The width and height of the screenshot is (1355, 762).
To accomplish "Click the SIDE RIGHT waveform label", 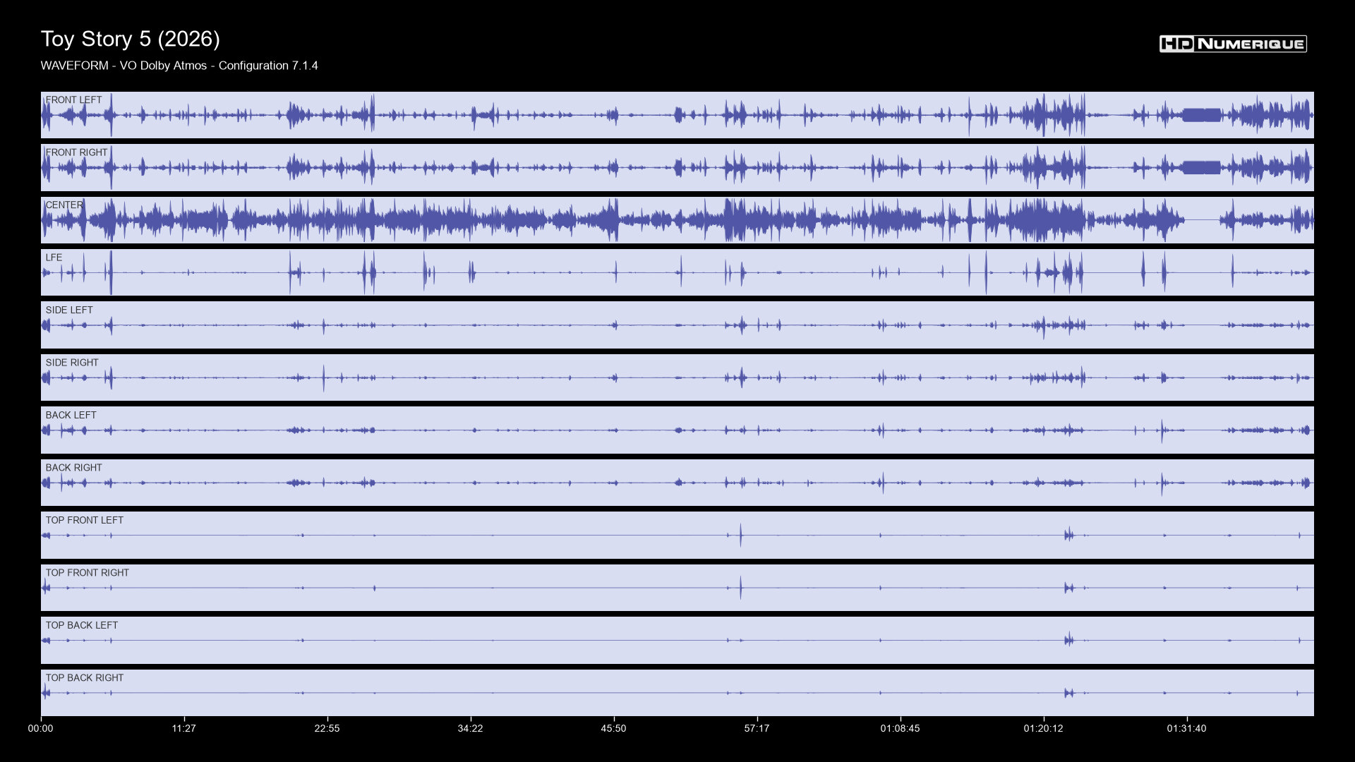I will pos(72,363).
